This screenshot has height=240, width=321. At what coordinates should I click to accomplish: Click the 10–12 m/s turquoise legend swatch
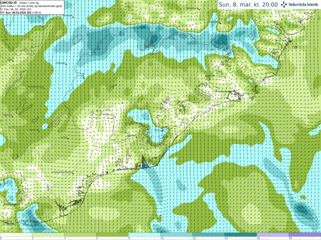click(177, 235)
